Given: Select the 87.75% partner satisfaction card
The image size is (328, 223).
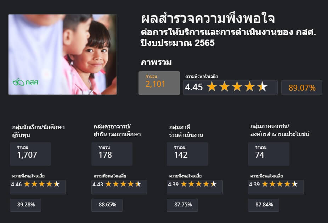Looking at the screenshot, I should point(182,205).
